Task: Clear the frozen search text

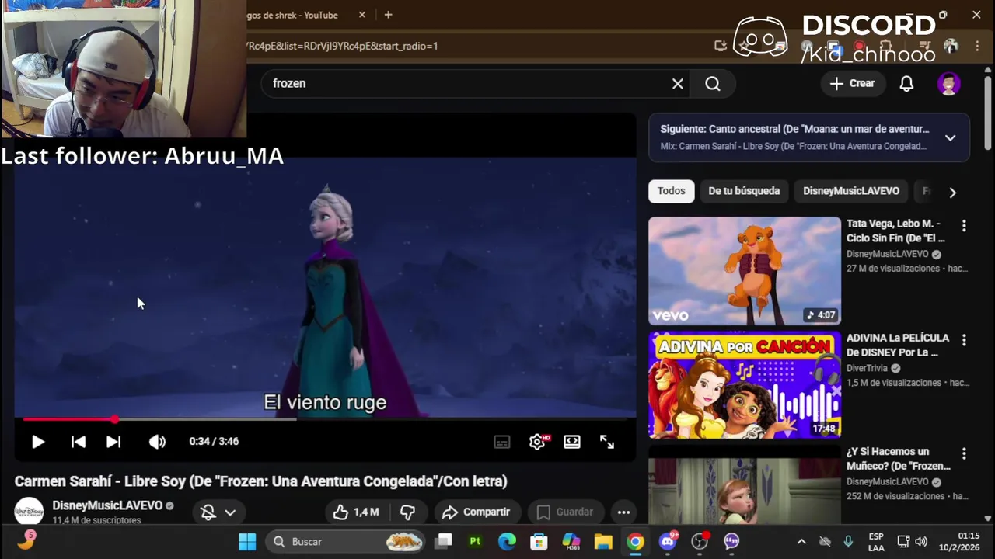Action: tap(678, 84)
